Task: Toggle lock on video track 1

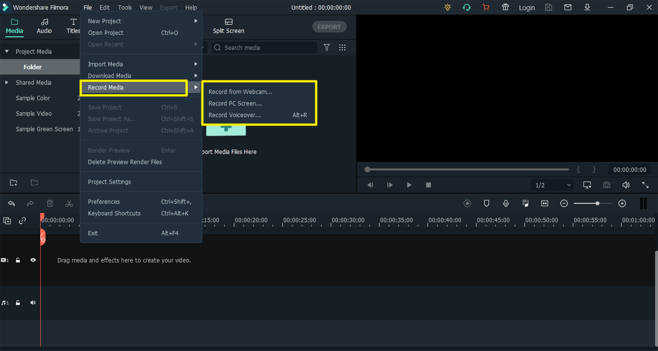Action: [18, 260]
